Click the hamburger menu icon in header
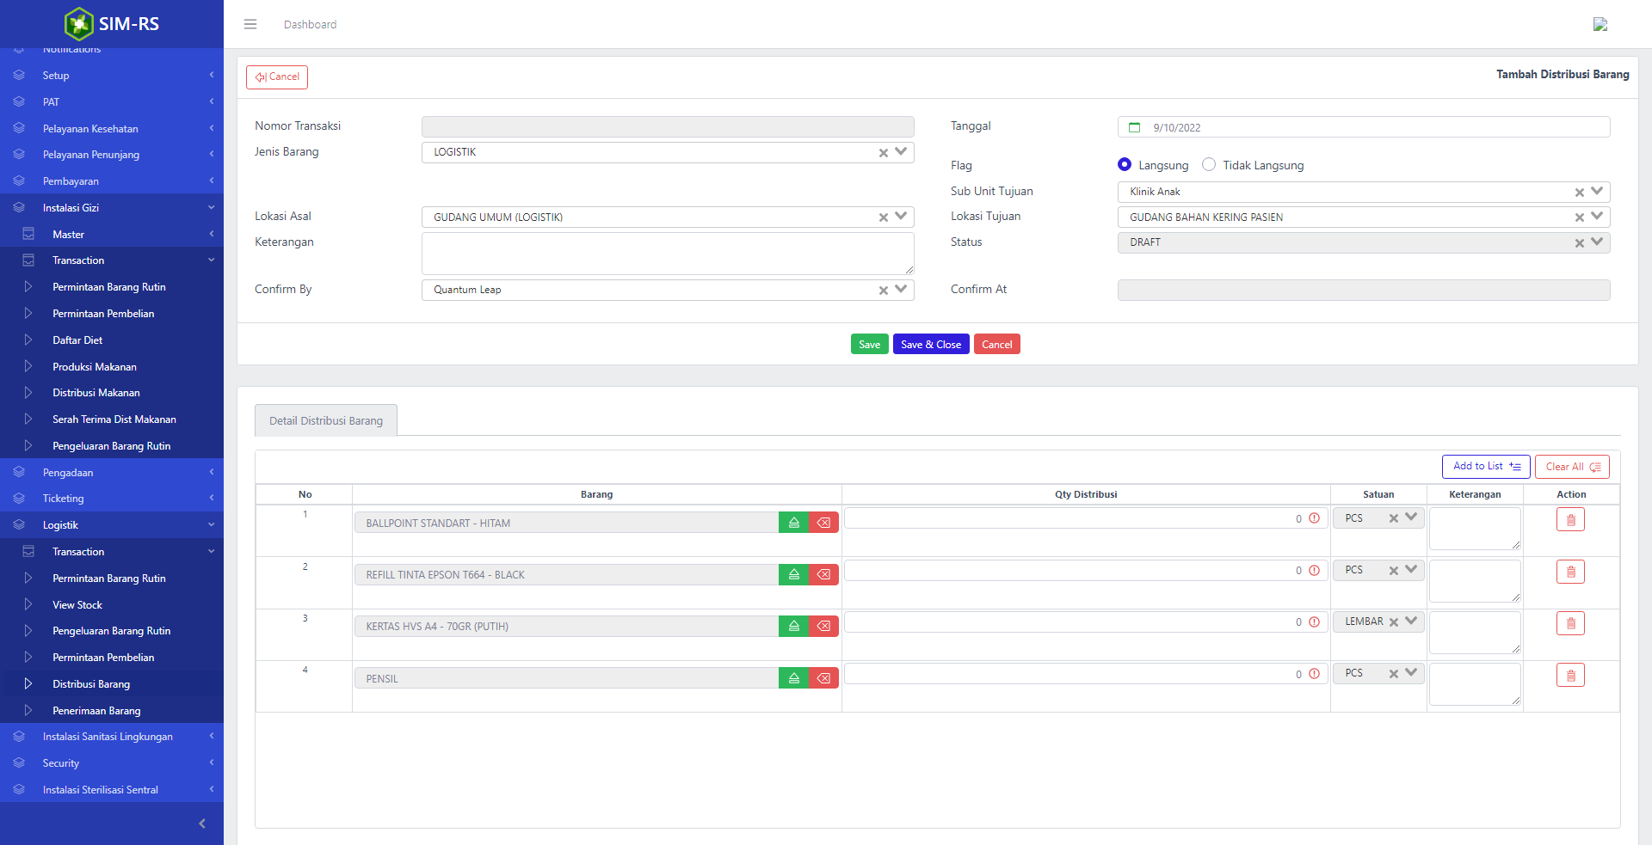Image resolution: width=1652 pixels, height=845 pixels. pos(250,24)
